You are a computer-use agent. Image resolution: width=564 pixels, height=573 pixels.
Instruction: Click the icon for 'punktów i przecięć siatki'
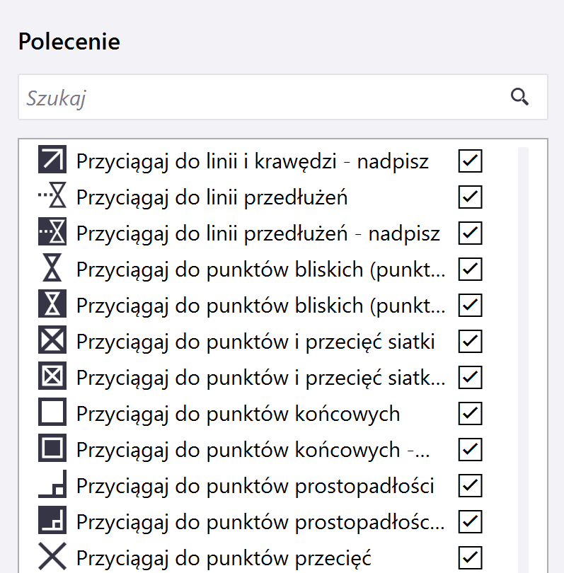tap(52, 342)
